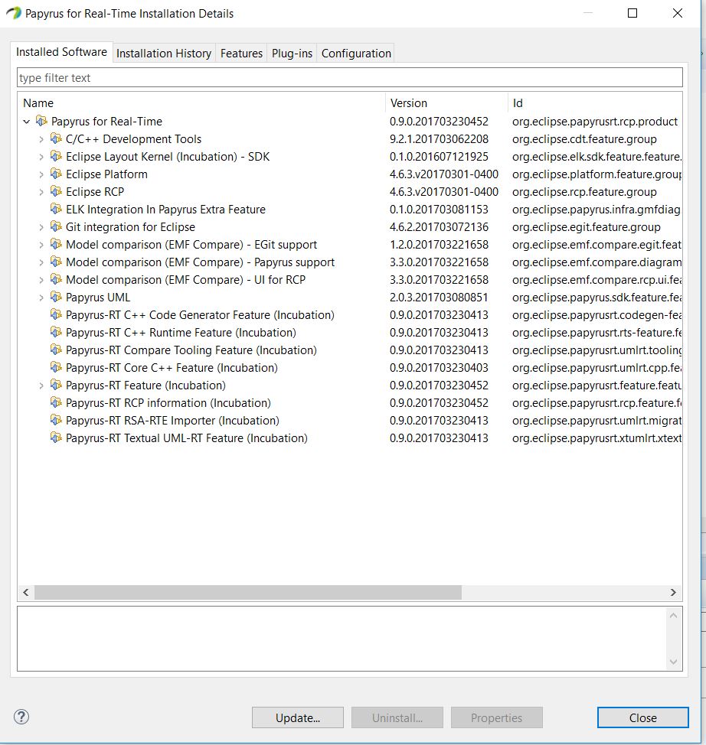The height and width of the screenshot is (745, 706).
Task: Click the Update... button
Action: click(298, 717)
